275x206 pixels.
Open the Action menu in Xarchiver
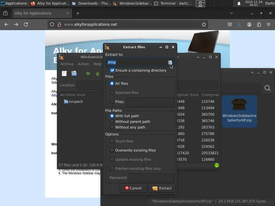[x=83, y=64]
